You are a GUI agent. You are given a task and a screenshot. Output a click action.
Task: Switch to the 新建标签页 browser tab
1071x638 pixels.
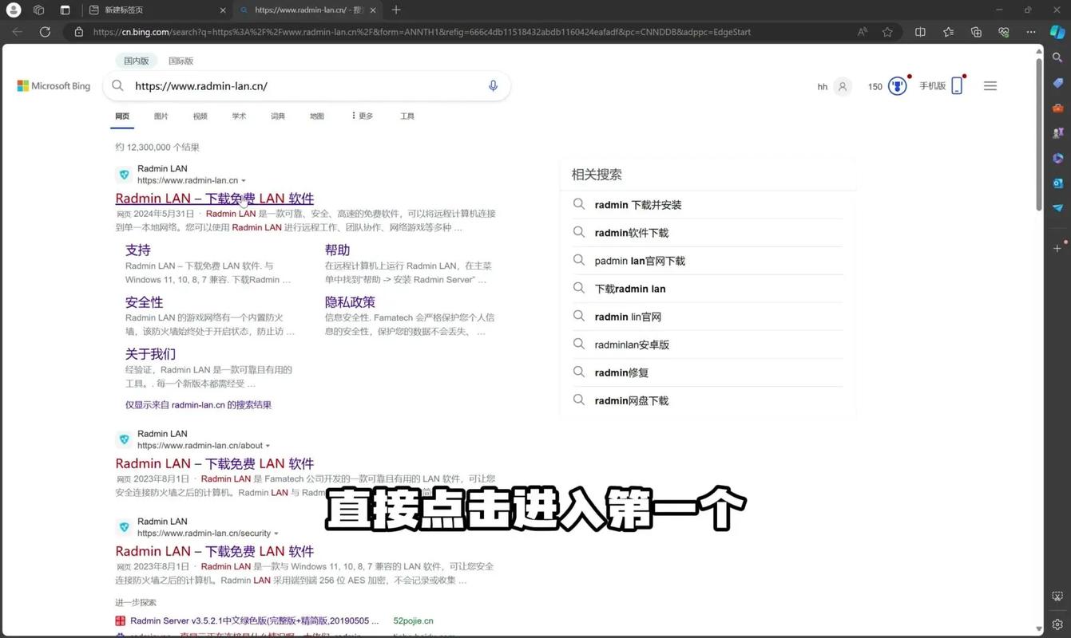point(156,10)
